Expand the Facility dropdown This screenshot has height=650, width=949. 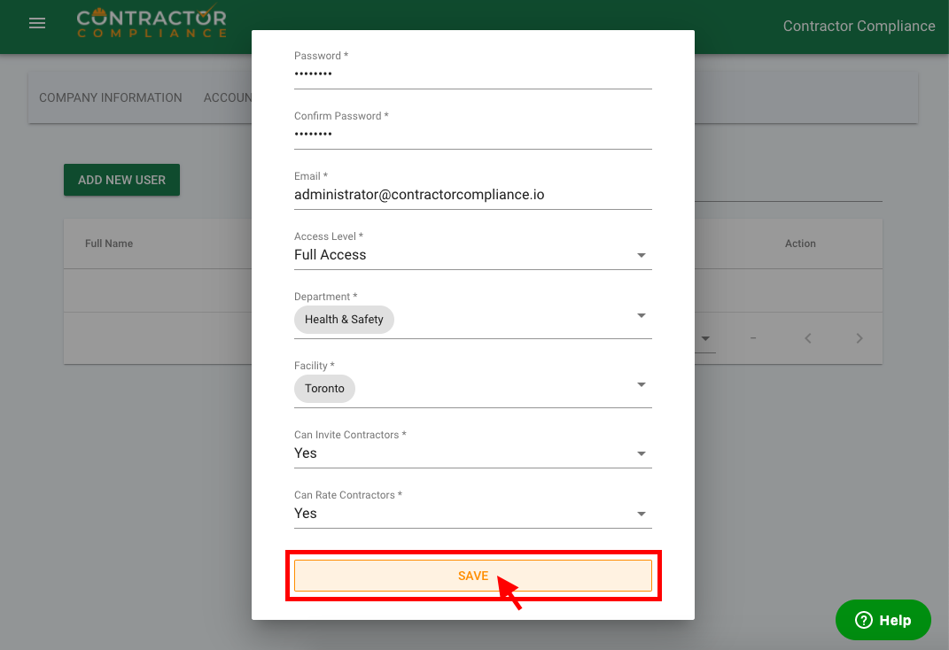click(x=642, y=385)
